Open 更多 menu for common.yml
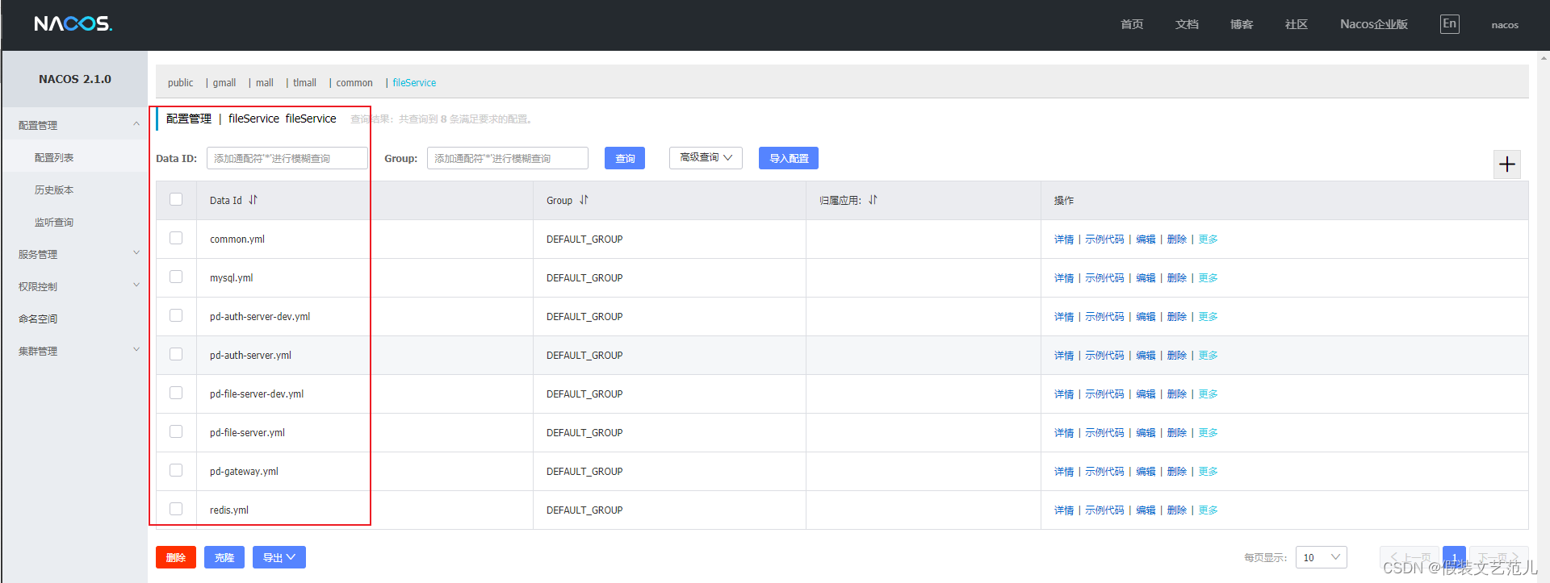This screenshot has width=1550, height=583. click(1208, 239)
